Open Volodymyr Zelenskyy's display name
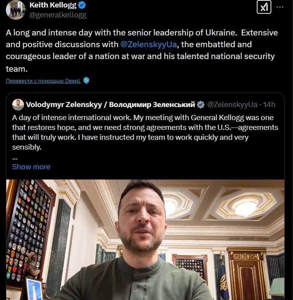293x300 pixels. [x=110, y=105]
